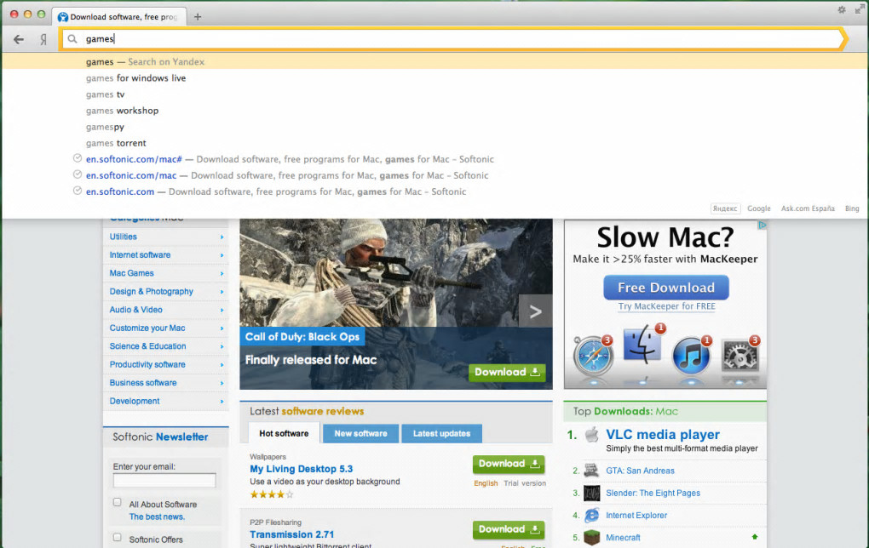Expand the Science & Education category arrow
This screenshot has height=548, width=869.
pyautogui.click(x=222, y=346)
